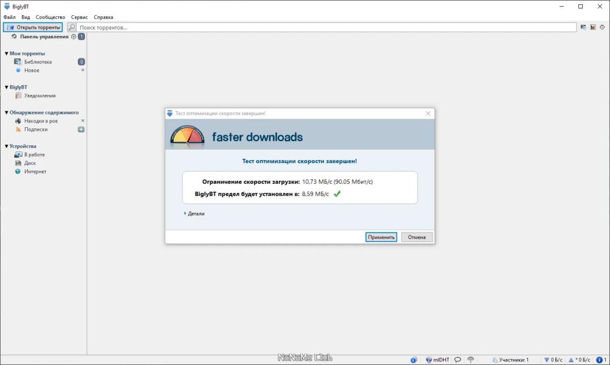This screenshot has width=610, height=365.
Task: Collapse the Обнаружение содержимого section
Action: pos(6,113)
